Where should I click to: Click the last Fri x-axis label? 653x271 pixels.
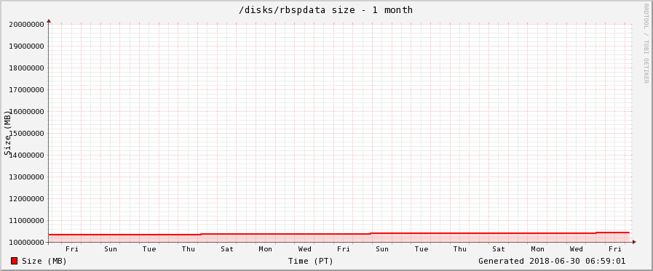615,249
